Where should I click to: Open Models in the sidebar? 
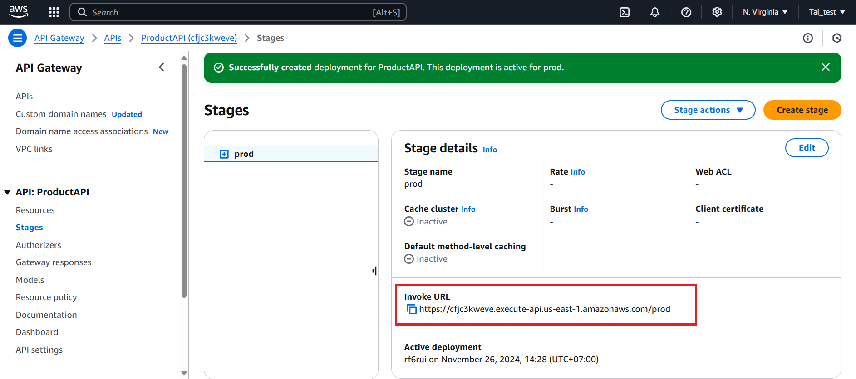tap(30, 280)
